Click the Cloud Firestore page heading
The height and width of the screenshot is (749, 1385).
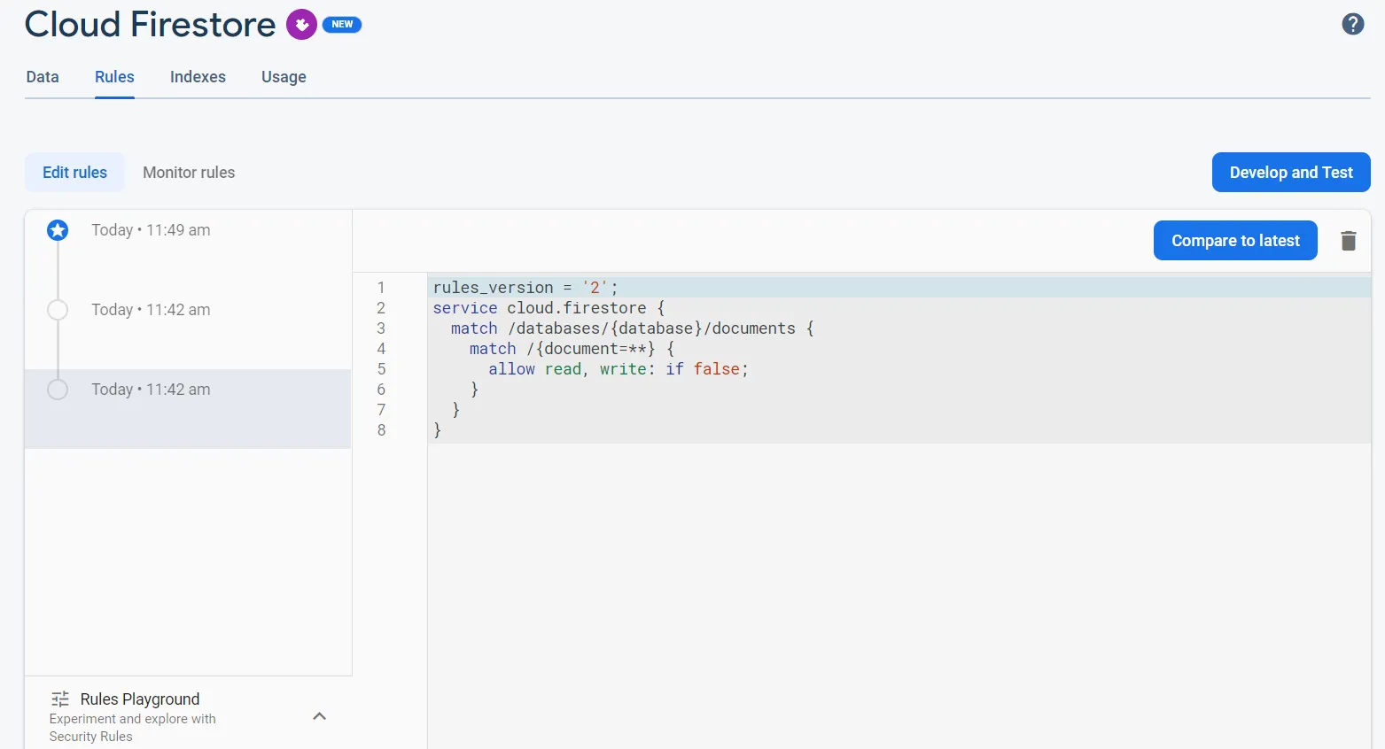[x=150, y=25]
